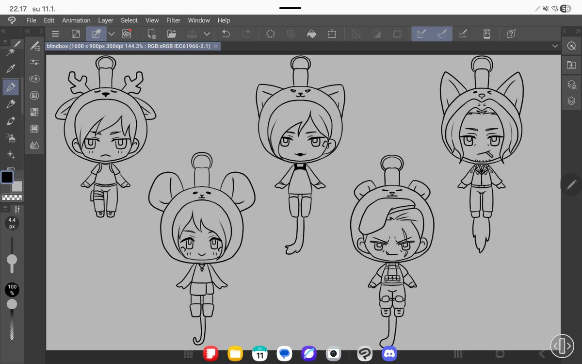Open the Animation menu
Screen dimensions: 582x364
click(76, 20)
